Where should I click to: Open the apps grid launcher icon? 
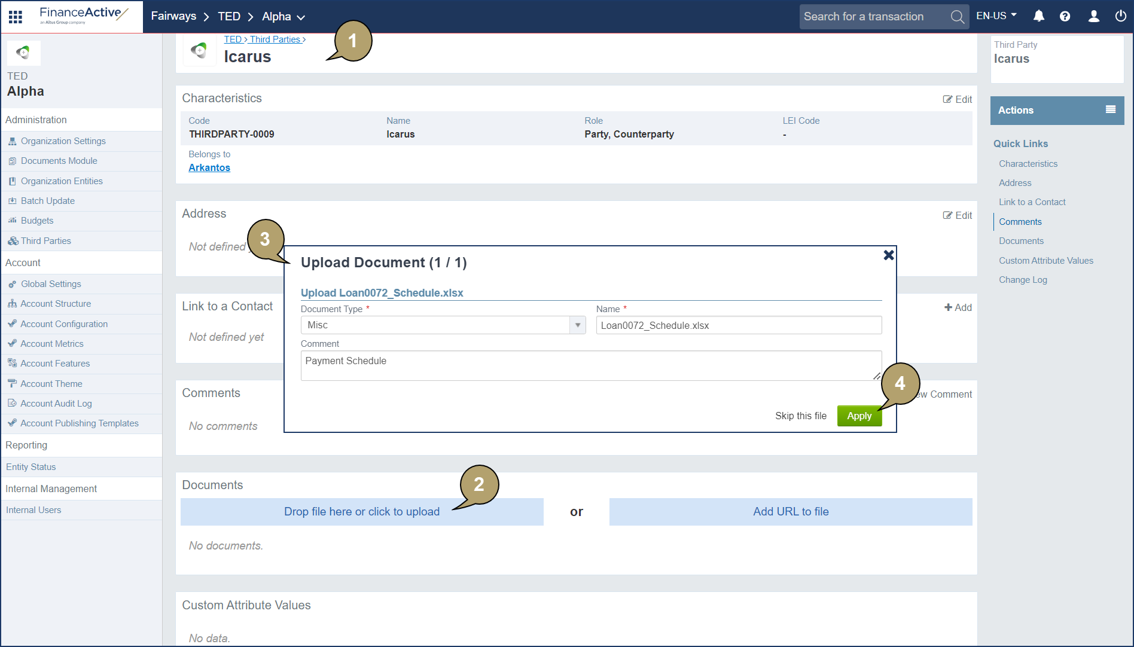[16, 17]
